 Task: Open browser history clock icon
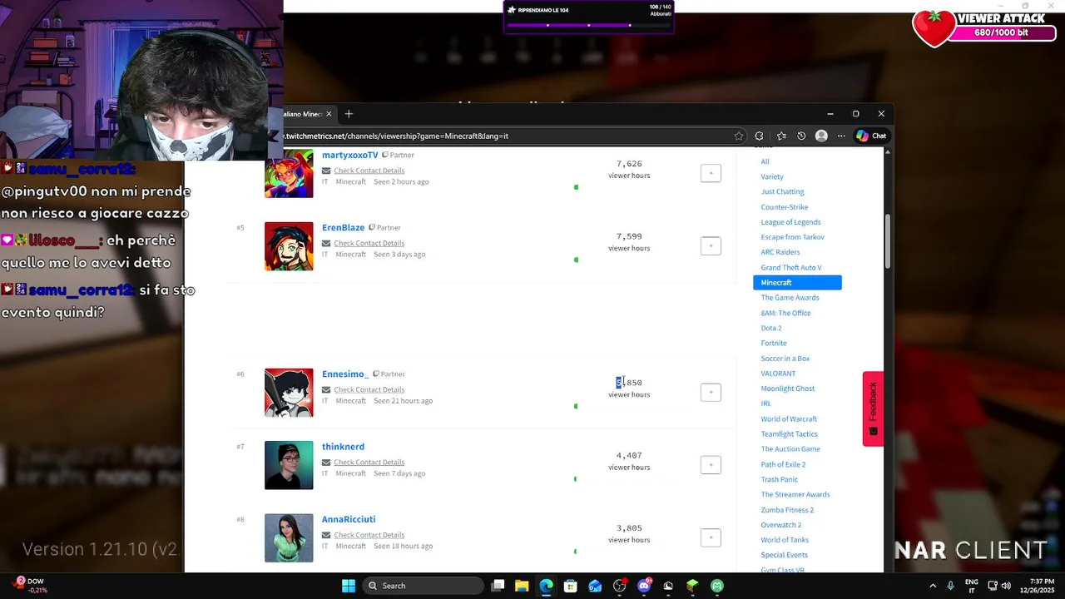pos(801,136)
